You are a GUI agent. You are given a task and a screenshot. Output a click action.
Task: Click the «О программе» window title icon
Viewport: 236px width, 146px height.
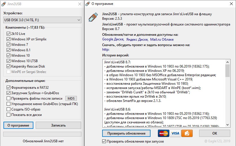tap(87, 4)
